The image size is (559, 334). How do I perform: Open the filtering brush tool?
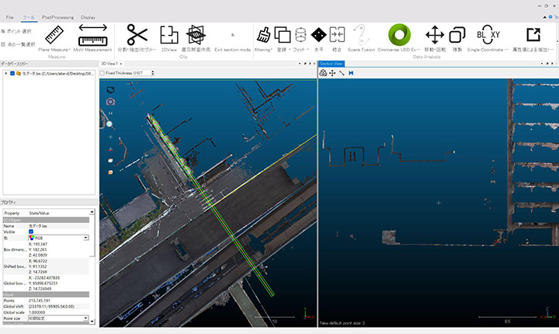pos(263,35)
